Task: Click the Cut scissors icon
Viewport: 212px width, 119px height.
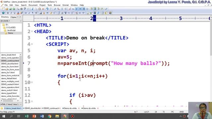Action: pyautogui.click(x=32, y=9)
